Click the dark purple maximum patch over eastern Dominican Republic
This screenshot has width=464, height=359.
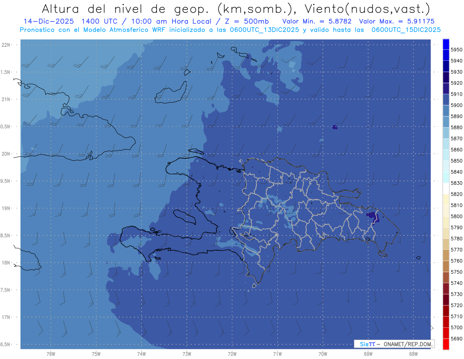pyautogui.click(x=373, y=217)
